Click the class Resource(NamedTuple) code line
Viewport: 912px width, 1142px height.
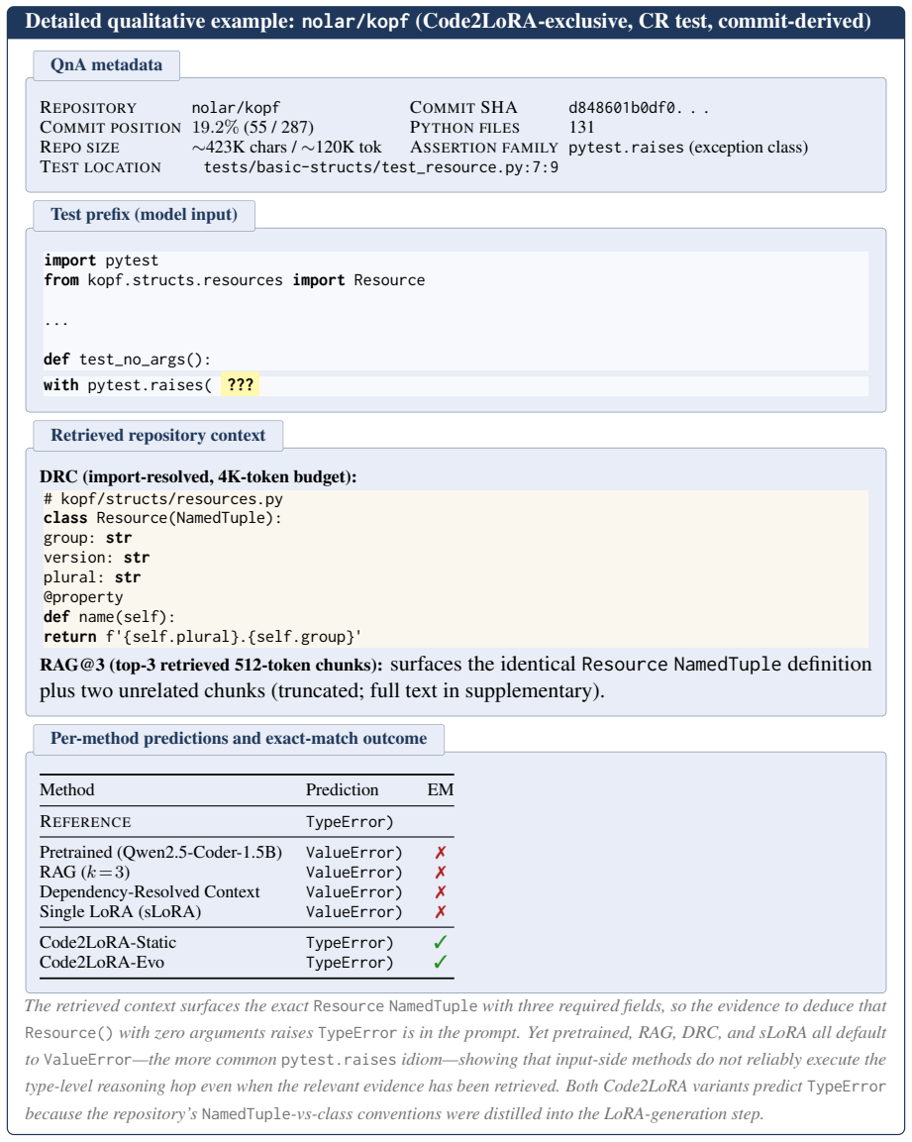tap(163, 518)
